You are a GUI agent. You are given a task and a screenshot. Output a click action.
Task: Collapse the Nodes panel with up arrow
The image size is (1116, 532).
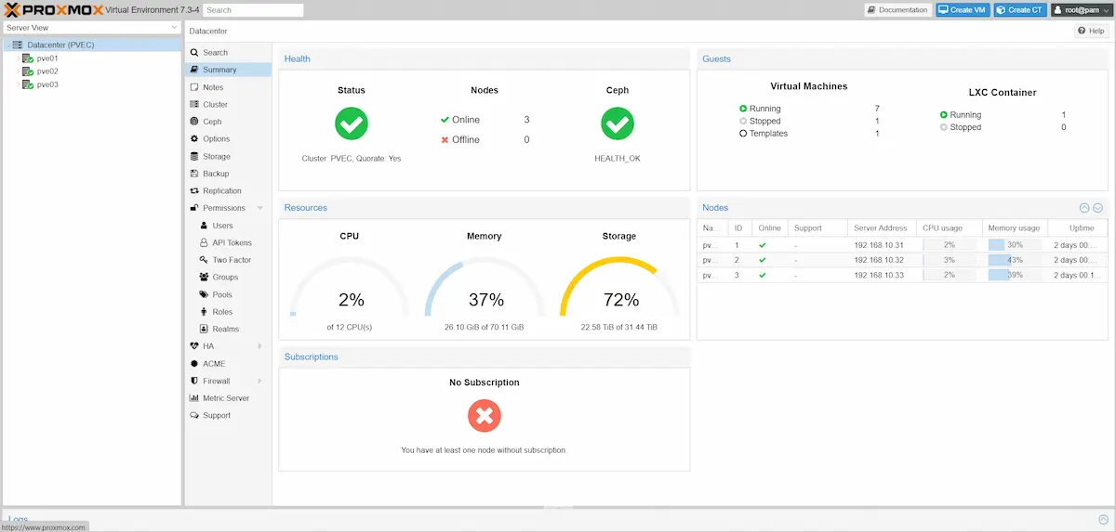tap(1084, 208)
